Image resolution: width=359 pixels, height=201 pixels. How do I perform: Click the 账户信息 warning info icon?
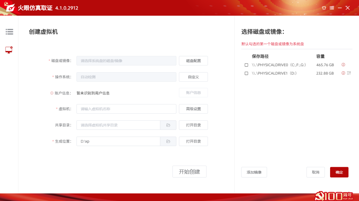click(x=52, y=93)
